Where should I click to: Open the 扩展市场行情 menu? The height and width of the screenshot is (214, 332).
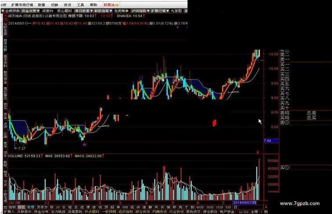22,5
